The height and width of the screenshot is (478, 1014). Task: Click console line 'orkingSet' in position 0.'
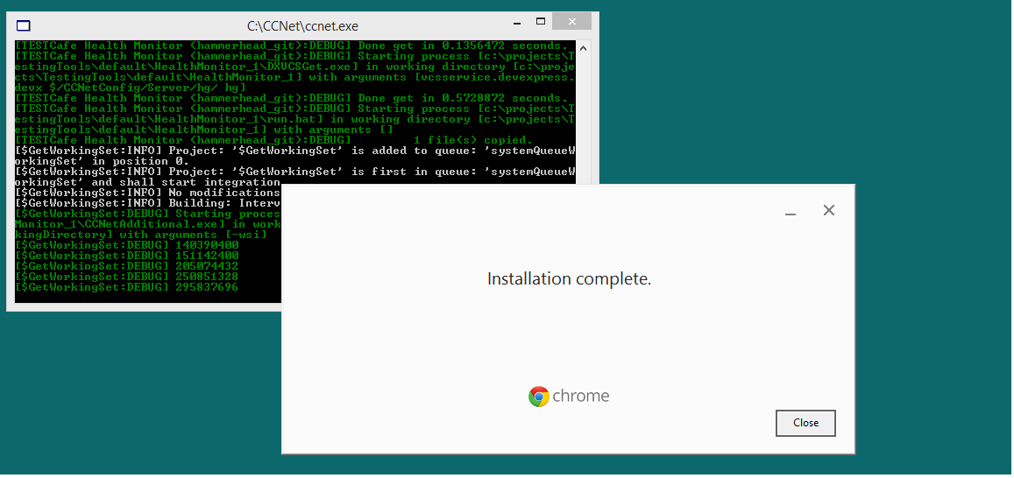pyautogui.click(x=103, y=161)
